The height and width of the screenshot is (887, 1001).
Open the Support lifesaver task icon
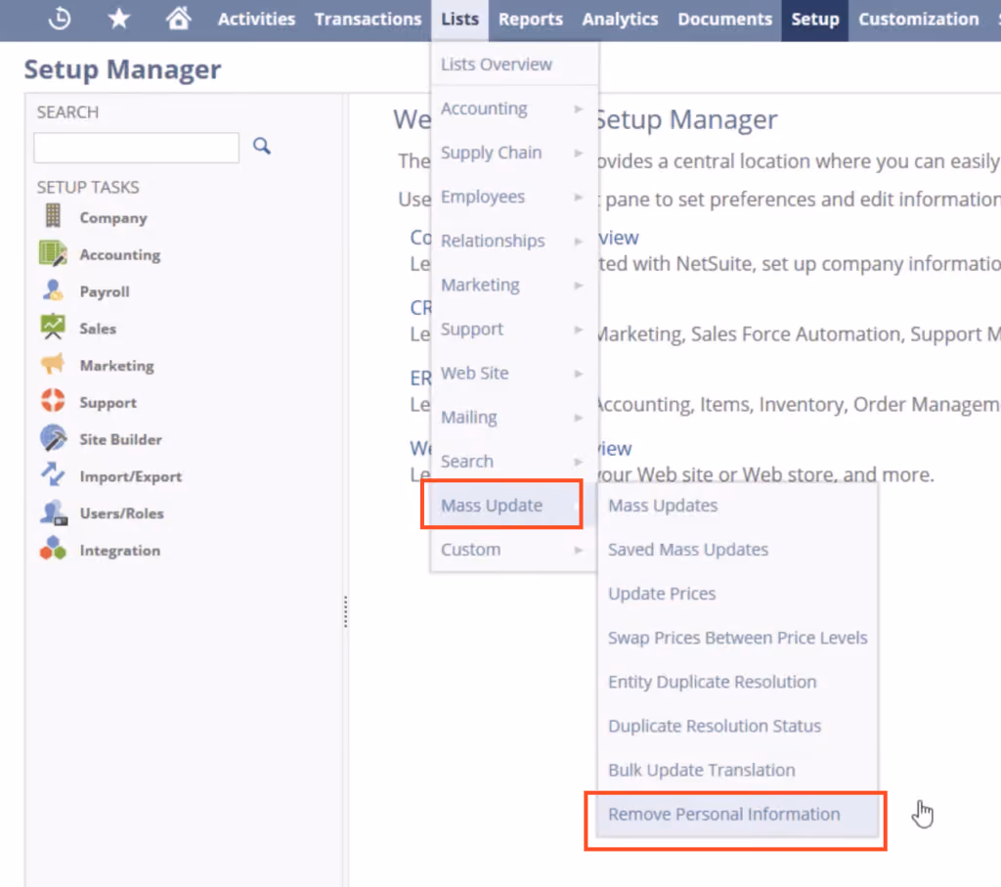(x=53, y=402)
